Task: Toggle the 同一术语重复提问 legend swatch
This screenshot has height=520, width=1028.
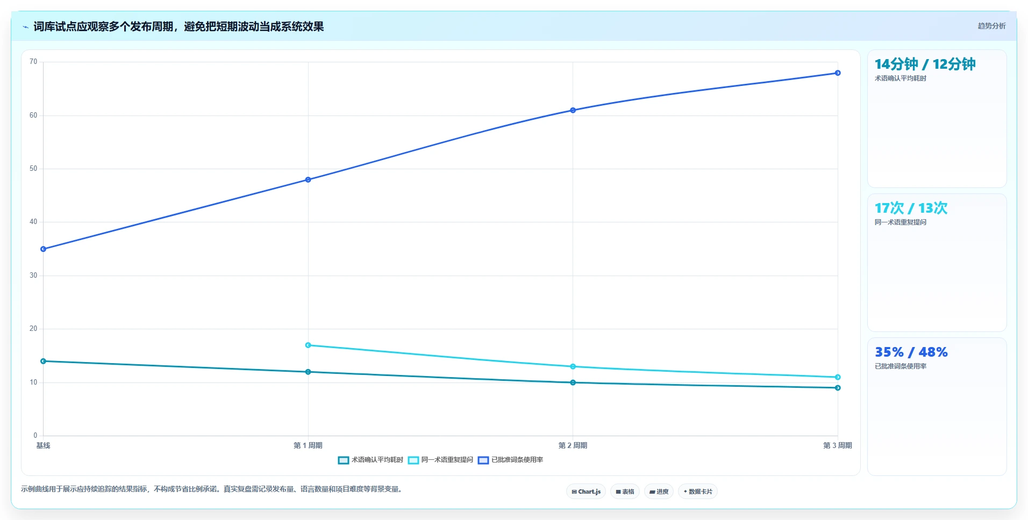Action: coord(413,460)
